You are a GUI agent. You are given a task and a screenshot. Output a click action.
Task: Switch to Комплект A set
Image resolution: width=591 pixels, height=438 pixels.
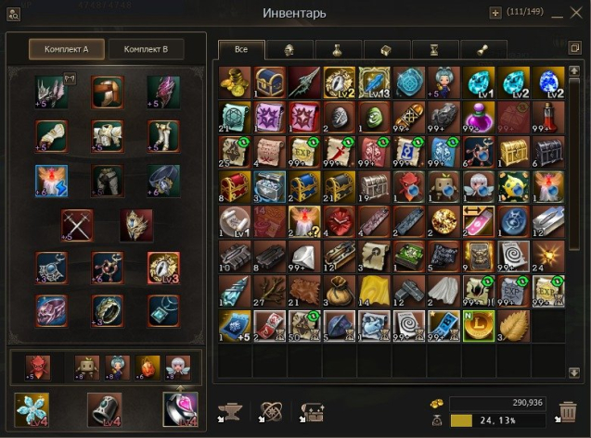click(67, 49)
